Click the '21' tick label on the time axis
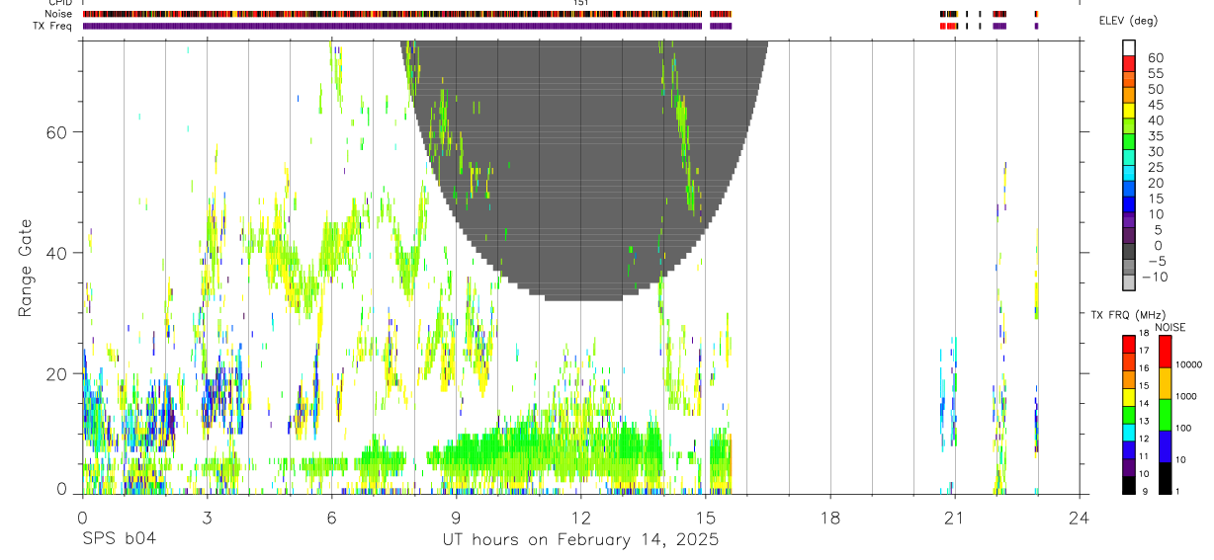The image size is (1214, 560). click(954, 517)
